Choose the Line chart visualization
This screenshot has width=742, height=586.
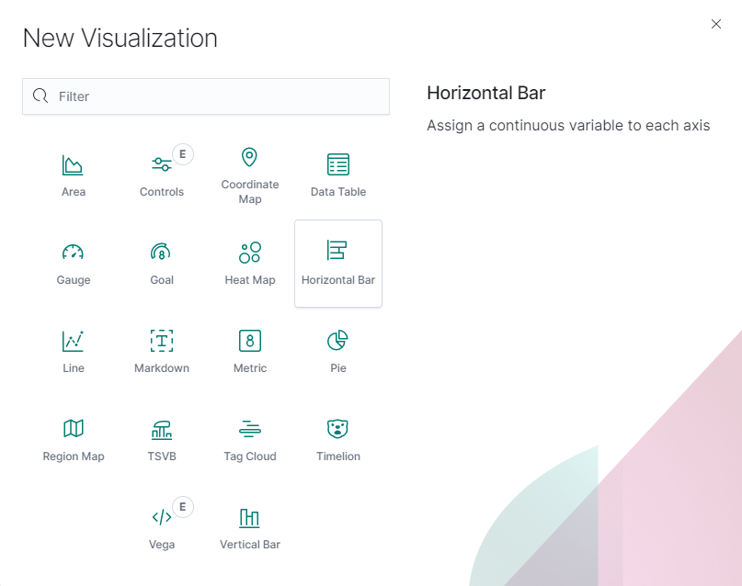[x=74, y=352]
